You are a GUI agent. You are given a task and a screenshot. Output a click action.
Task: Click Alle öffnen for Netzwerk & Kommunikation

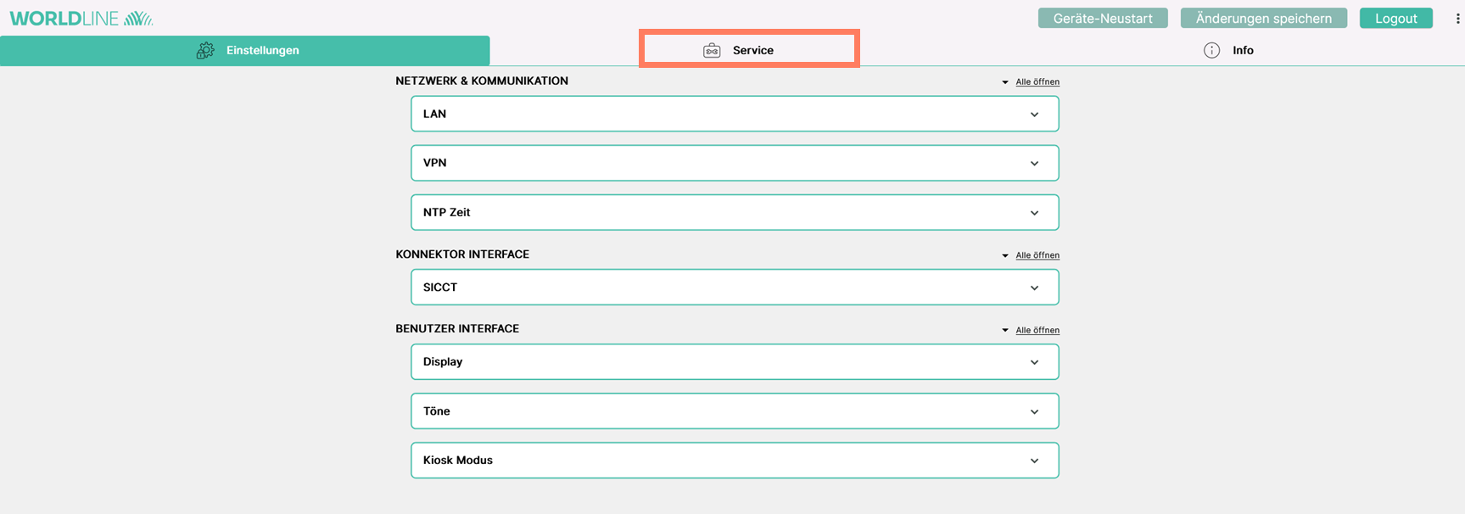(x=1037, y=82)
